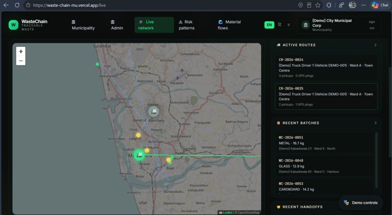Open the Risk patterns tab
This screenshot has height=215, width=392.
186,25
